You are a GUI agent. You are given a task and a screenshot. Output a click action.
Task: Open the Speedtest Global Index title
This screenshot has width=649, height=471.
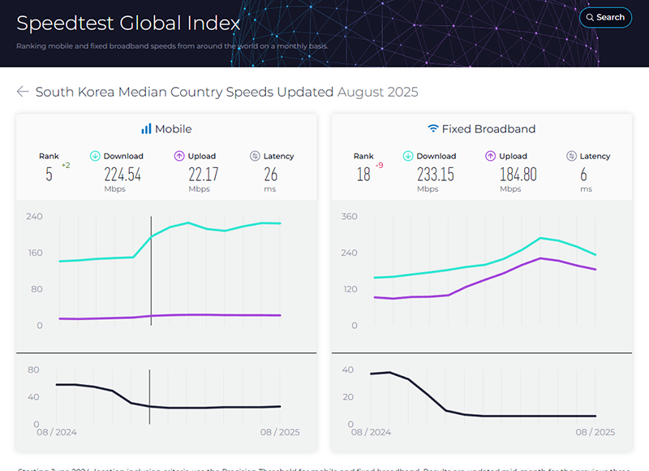(128, 23)
